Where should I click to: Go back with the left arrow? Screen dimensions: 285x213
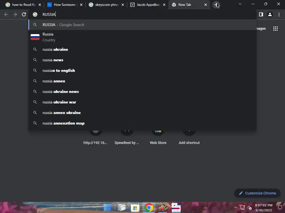[6, 14]
